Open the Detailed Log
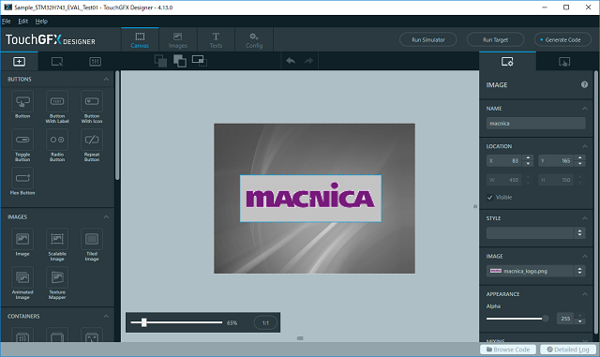Viewport: 600px width, 357px height. pyautogui.click(x=568, y=350)
